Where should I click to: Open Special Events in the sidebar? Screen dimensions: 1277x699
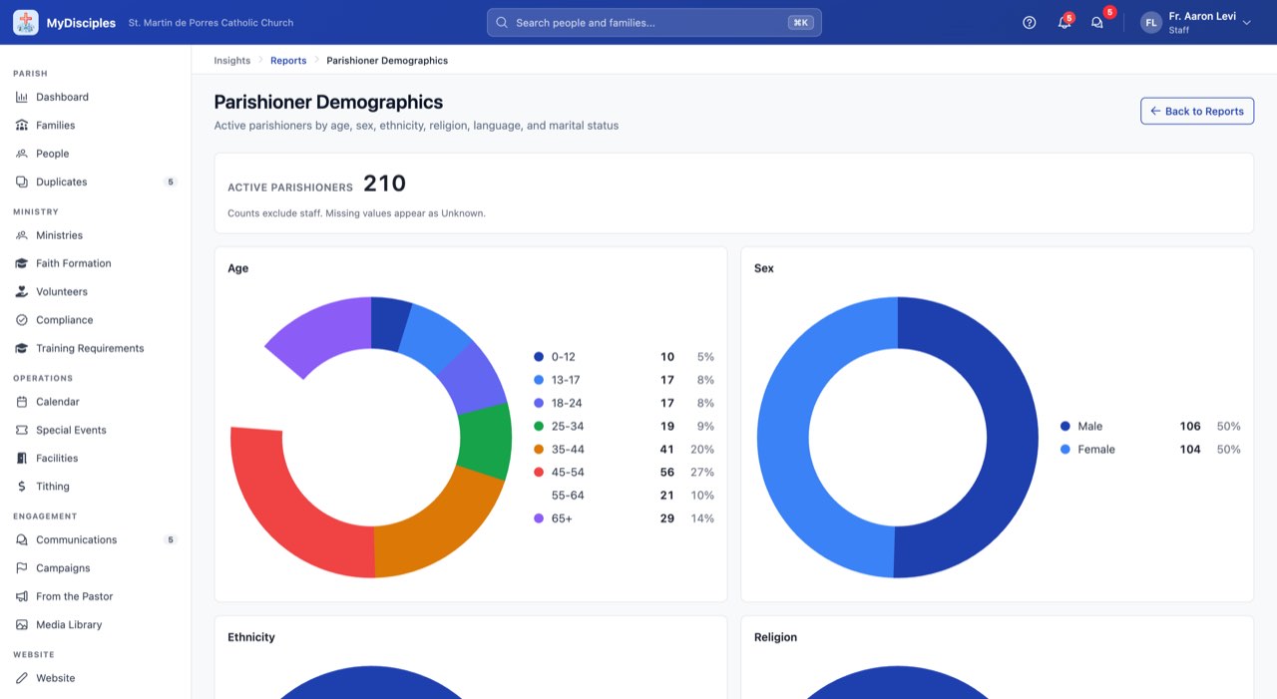[96, 430]
